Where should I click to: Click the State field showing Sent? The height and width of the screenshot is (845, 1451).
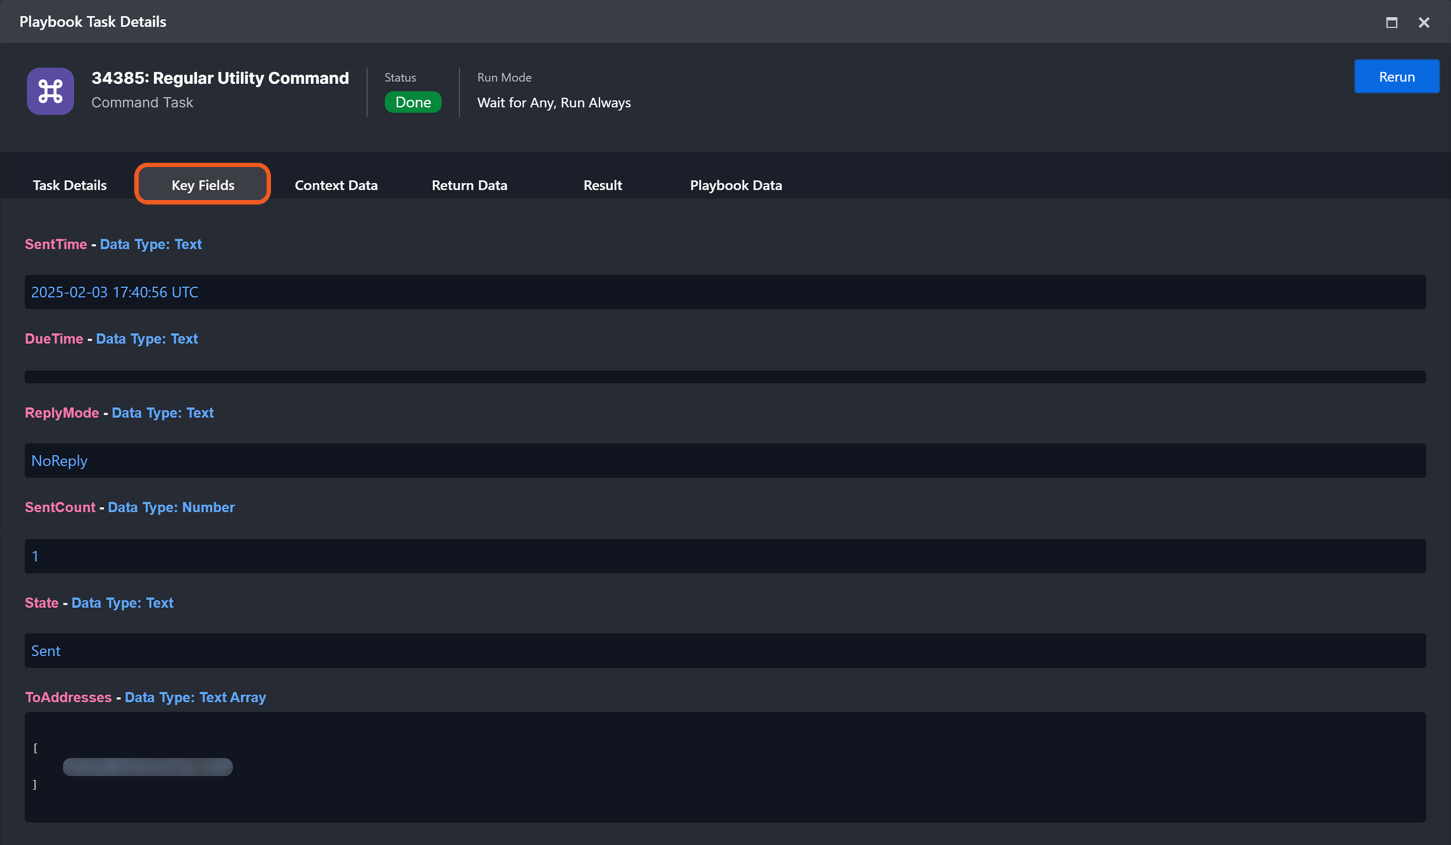point(46,651)
